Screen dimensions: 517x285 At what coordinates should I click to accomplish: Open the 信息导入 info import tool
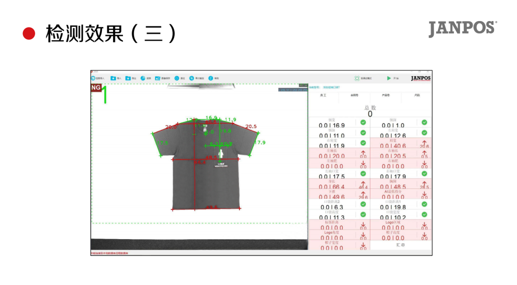[98, 78]
